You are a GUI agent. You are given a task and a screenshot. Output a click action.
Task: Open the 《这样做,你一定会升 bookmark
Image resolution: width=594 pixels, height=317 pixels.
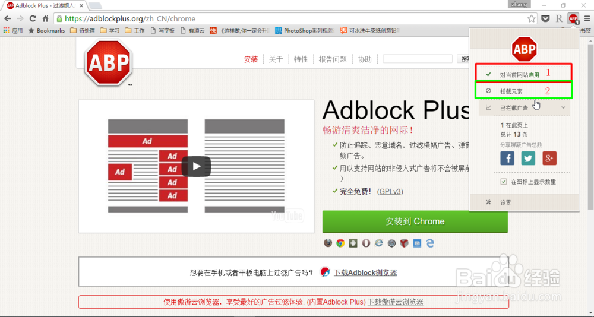240,31
